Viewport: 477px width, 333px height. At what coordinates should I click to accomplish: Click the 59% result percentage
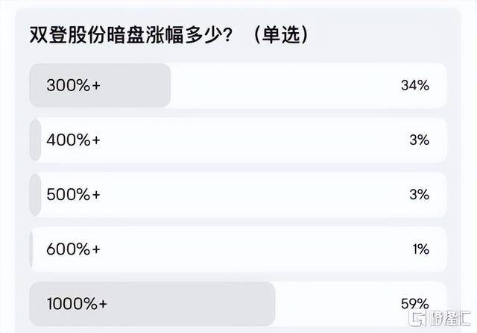pos(414,304)
